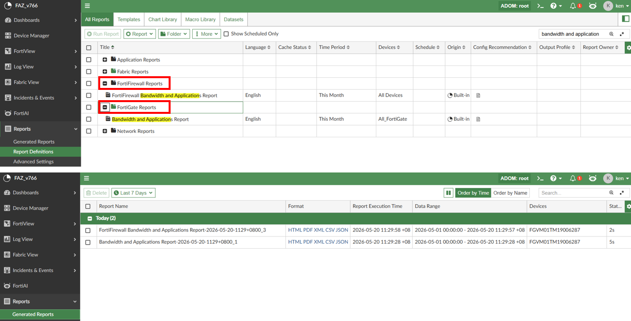Switch to the Datasets tab
This screenshot has width=631, height=321.
click(234, 20)
